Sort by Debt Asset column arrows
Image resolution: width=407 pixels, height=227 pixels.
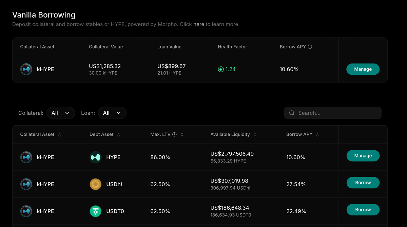point(118,135)
